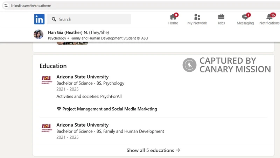Viewport: 280px width, 158px height.
Task: Click the LinkedIn logo icon
Action: (x=39, y=19)
